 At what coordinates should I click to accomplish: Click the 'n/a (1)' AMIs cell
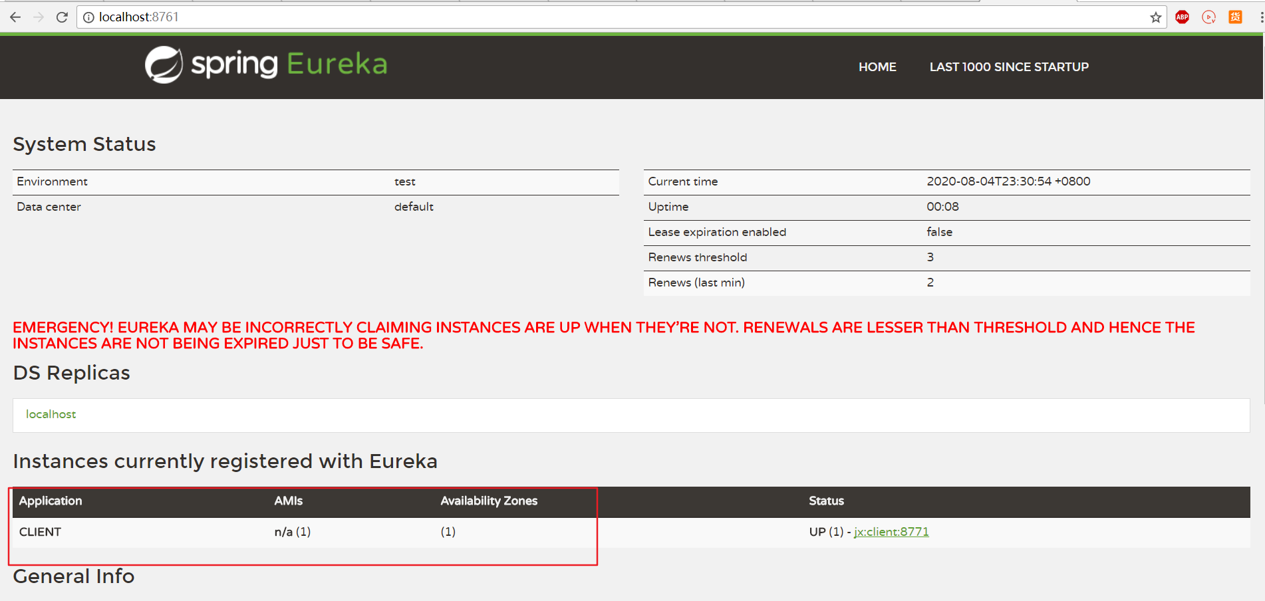point(293,532)
